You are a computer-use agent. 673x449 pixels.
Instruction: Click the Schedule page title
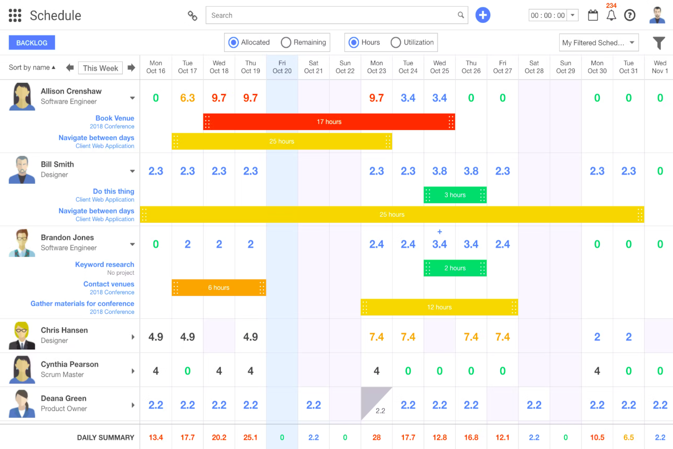(55, 15)
